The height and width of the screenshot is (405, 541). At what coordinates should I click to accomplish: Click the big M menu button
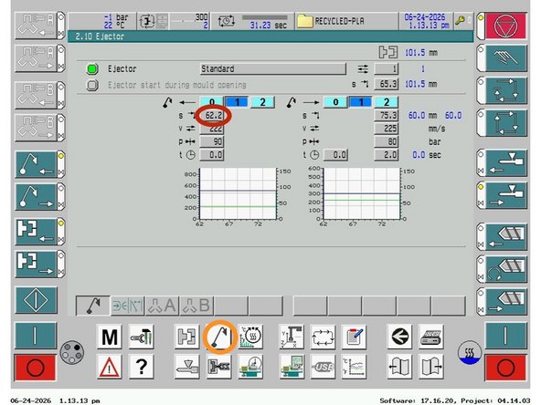point(110,337)
